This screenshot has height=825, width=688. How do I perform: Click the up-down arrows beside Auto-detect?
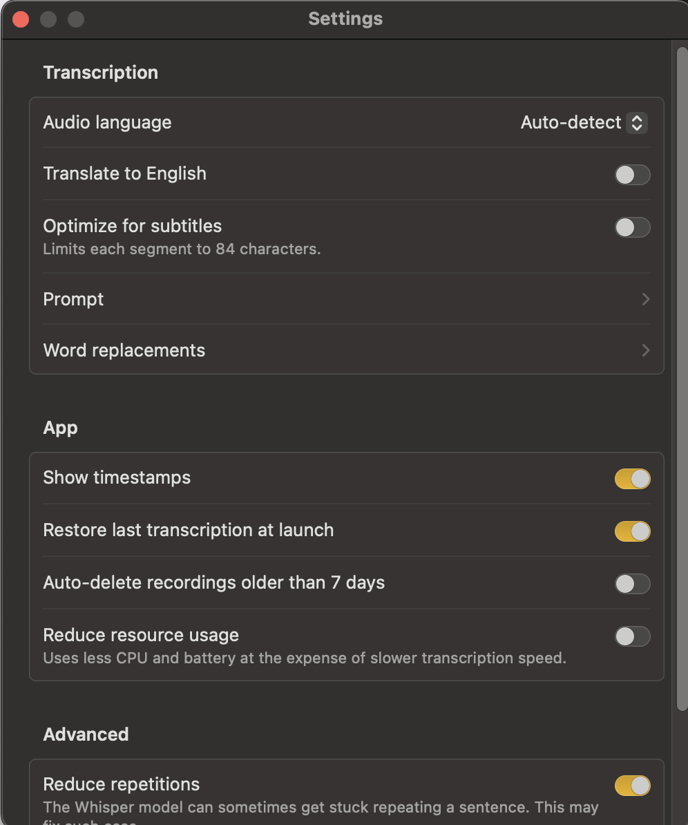pos(637,123)
